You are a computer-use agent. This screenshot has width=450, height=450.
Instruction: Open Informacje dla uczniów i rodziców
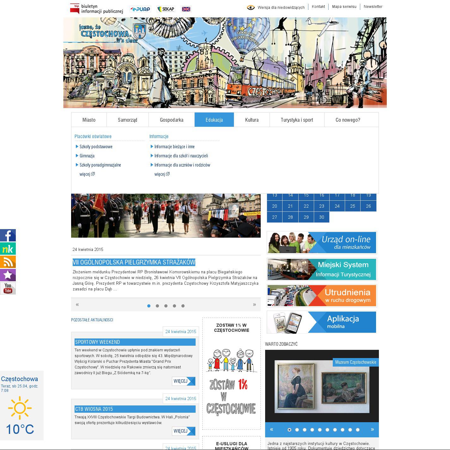coord(182,165)
